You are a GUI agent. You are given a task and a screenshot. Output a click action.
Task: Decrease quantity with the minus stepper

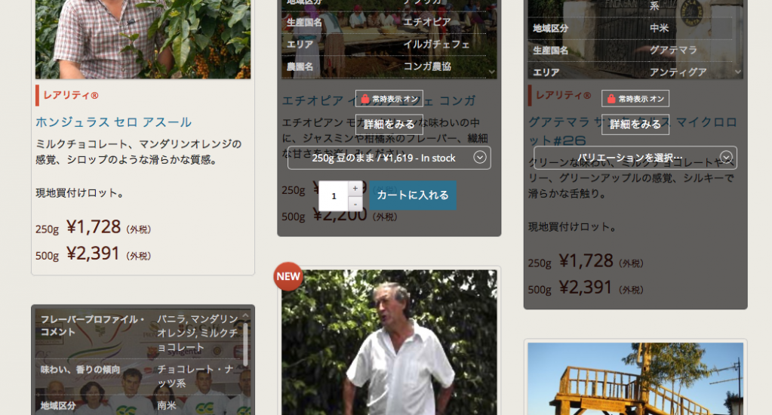click(x=355, y=204)
